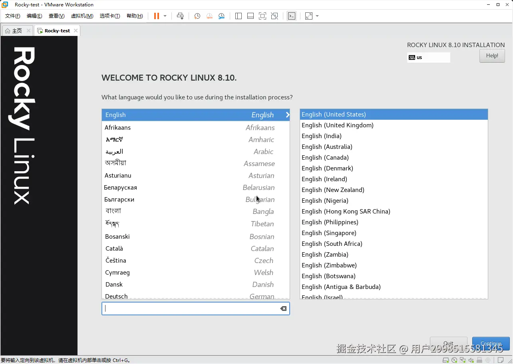Click the us keyboard layout indicator

pyautogui.click(x=429, y=57)
